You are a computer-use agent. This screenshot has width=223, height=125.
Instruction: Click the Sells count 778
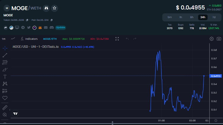click(192, 29)
